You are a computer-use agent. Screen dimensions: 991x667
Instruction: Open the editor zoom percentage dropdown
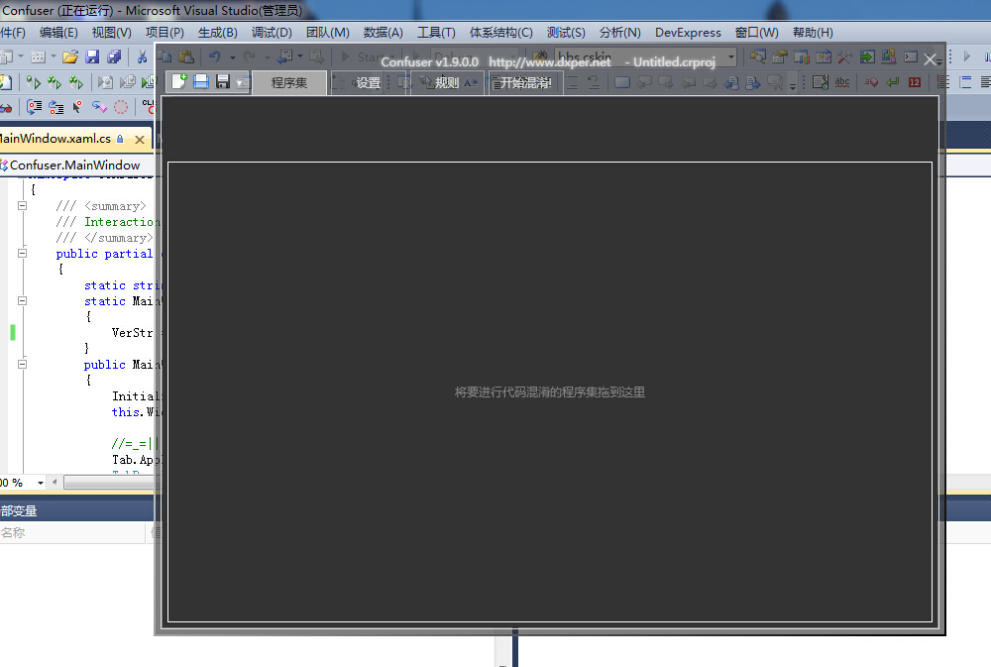(41, 483)
